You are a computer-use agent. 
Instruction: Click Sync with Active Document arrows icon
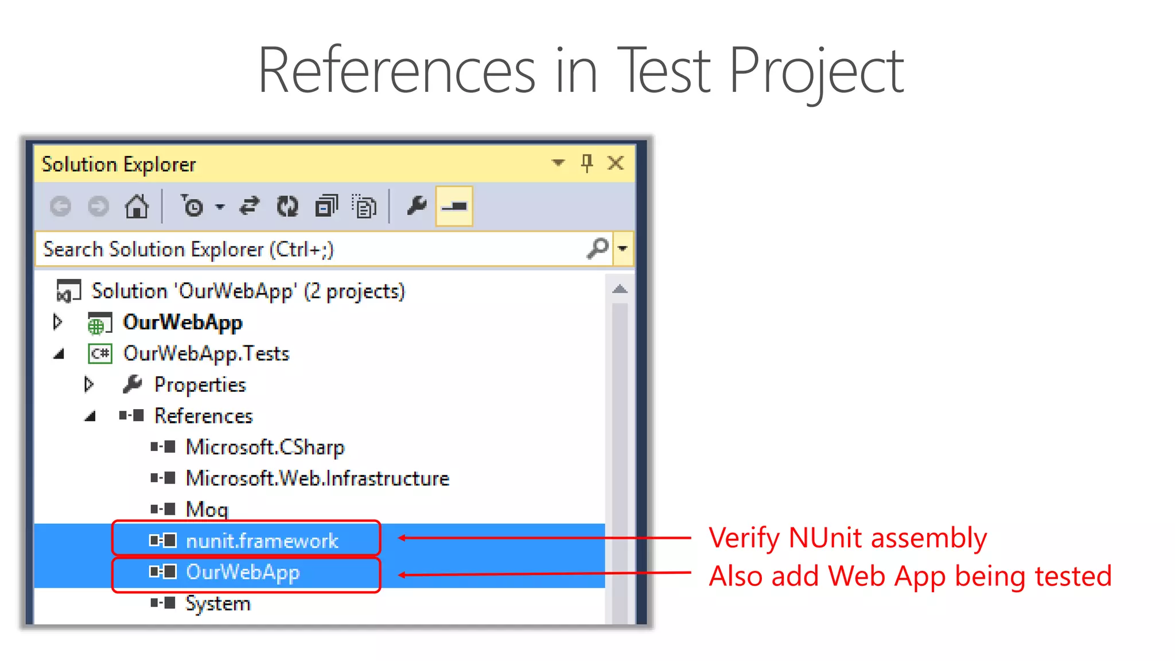click(x=250, y=206)
